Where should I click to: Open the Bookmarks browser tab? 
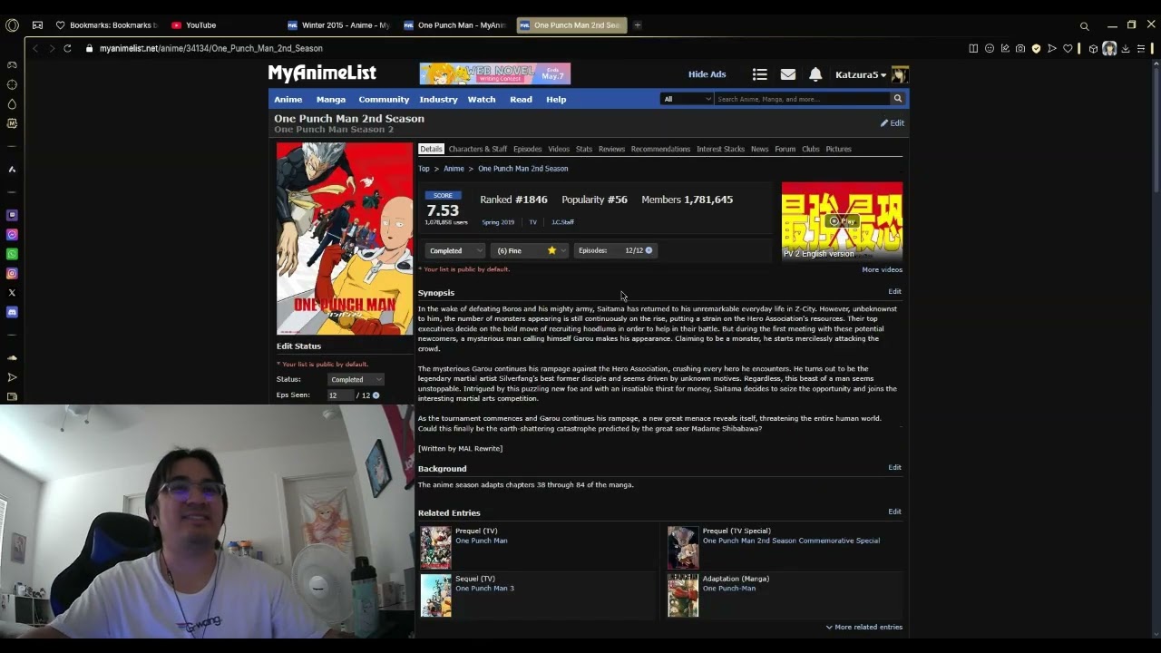coord(107,25)
